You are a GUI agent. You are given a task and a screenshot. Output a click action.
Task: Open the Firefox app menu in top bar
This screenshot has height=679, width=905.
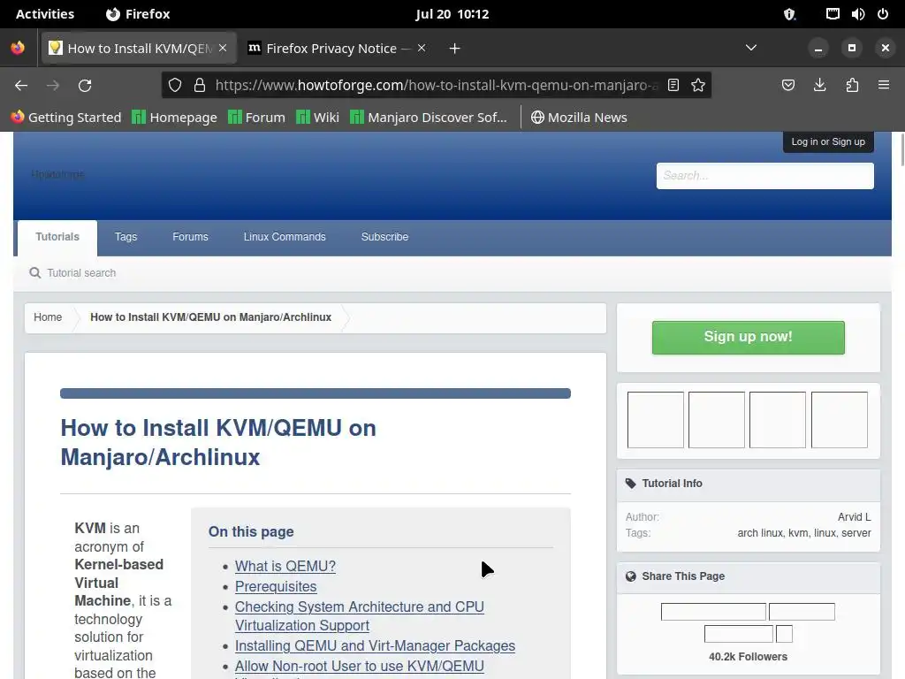(x=138, y=14)
